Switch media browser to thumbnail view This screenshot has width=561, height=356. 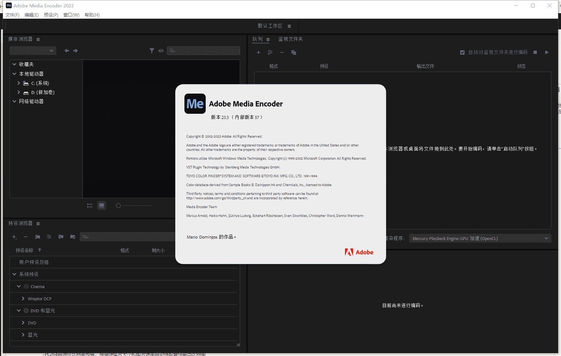pyautogui.click(x=102, y=206)
